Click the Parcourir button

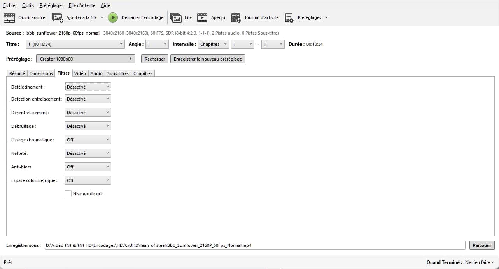[x=482, y=245]
